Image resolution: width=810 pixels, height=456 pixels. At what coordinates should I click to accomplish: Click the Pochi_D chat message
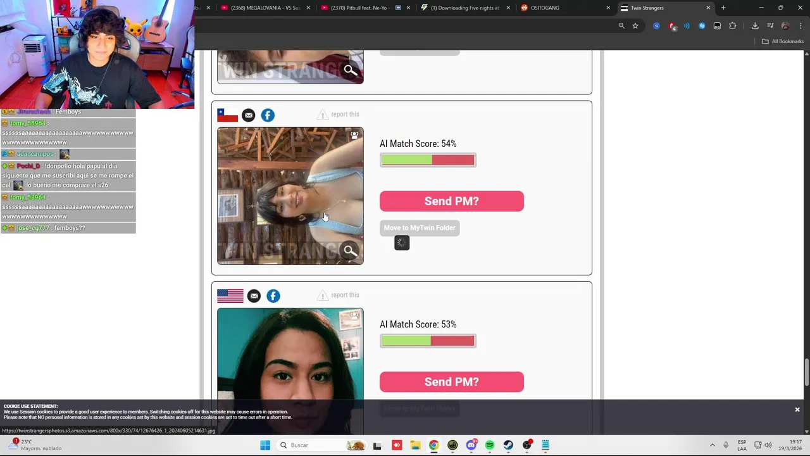coord(68,175)
